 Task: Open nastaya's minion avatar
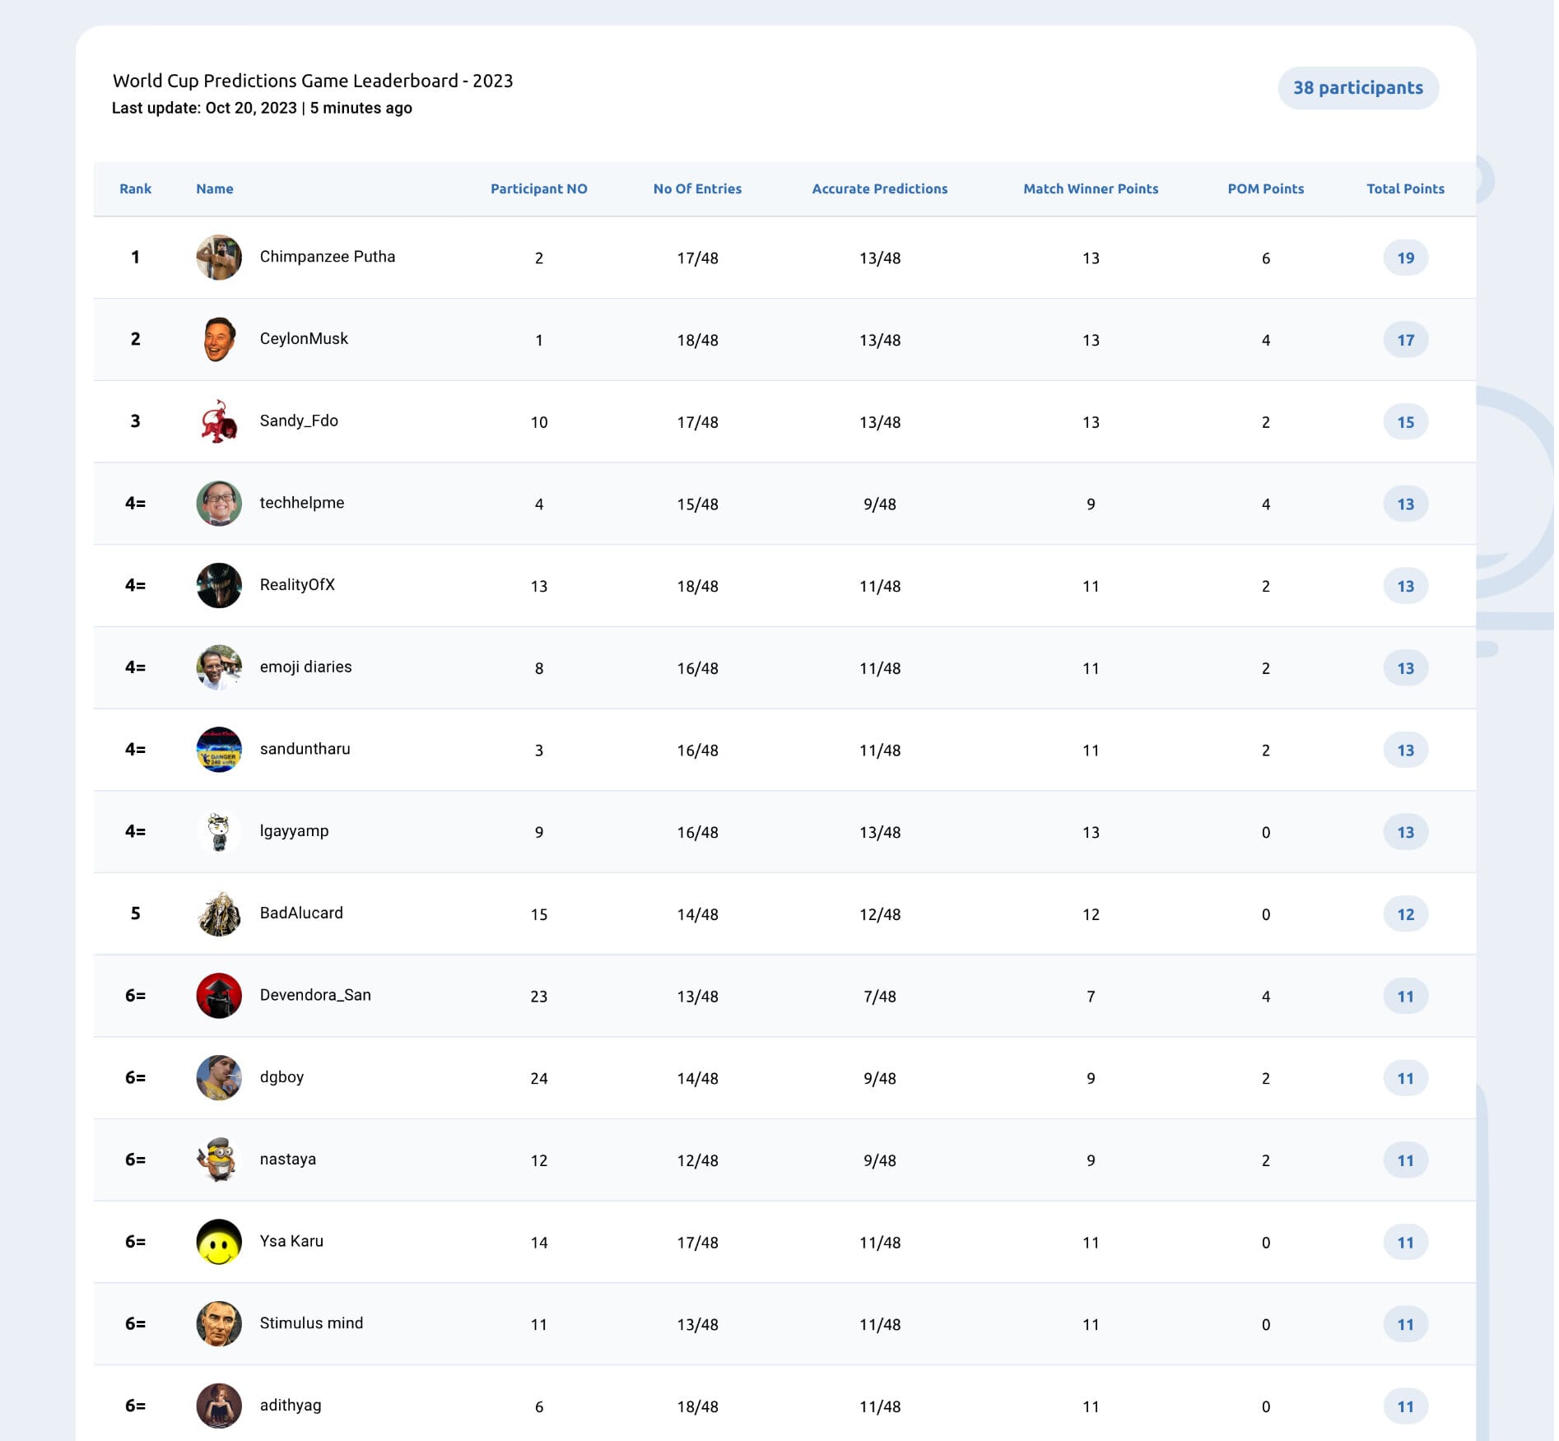click(219, 1160)
